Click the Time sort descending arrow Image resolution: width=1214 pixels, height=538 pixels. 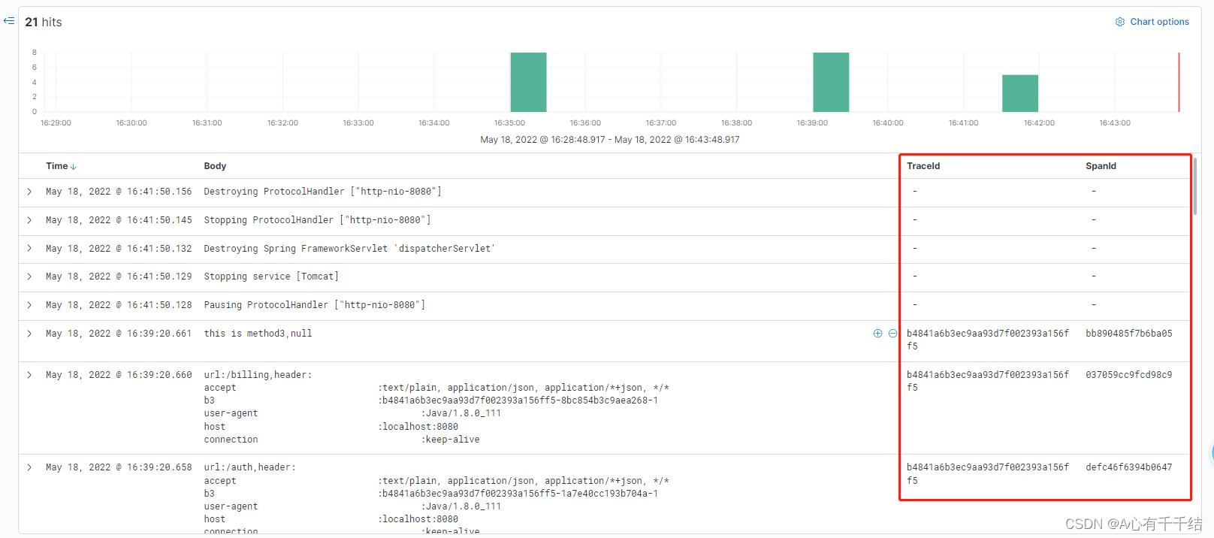pyautogui.click(x=74, y=167)
